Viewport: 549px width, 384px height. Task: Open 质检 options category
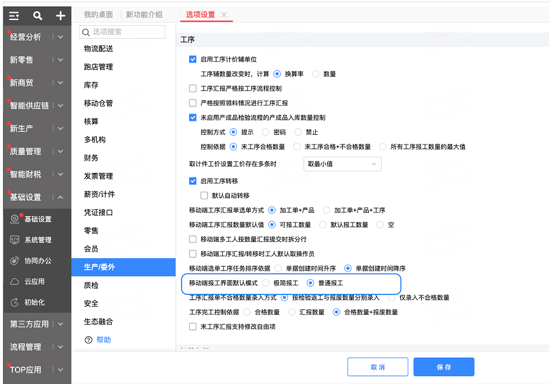pos(91,285)
